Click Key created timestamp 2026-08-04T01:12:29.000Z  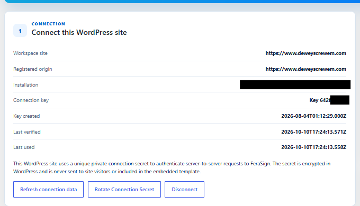313,116
